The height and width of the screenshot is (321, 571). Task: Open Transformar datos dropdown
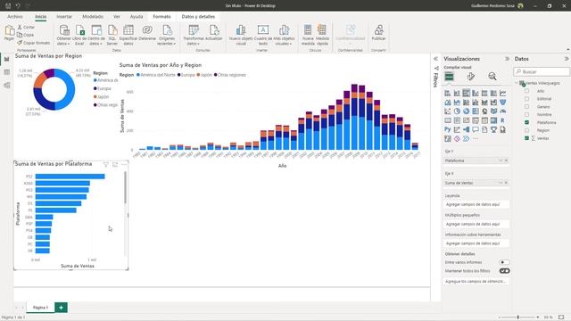[x=193, y=41]
